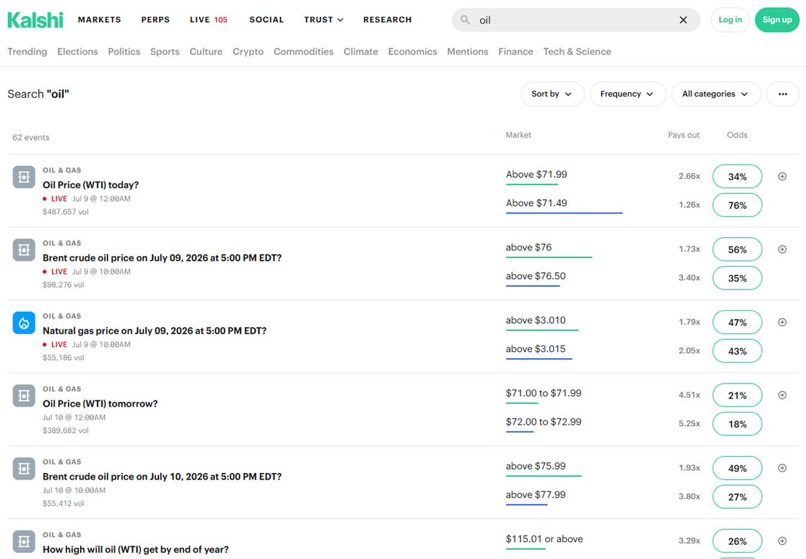Click the 49% odds for above $75.99
The width and height of the screenshot is (806, 559).
(x=737, y=468)
